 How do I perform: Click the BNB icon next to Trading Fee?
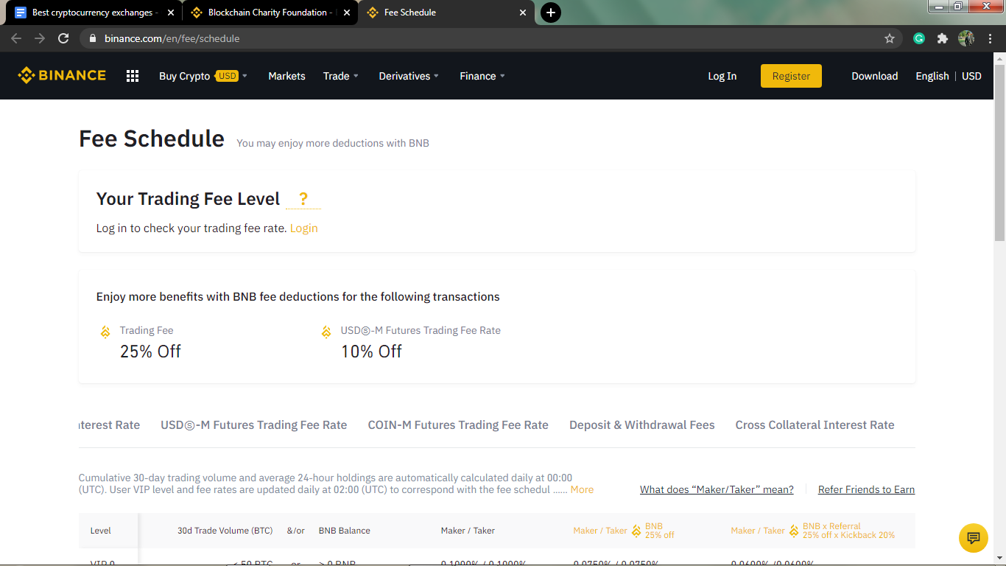point(105,332)
